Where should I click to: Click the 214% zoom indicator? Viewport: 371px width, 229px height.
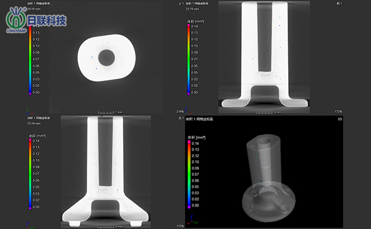coord(180,112)
